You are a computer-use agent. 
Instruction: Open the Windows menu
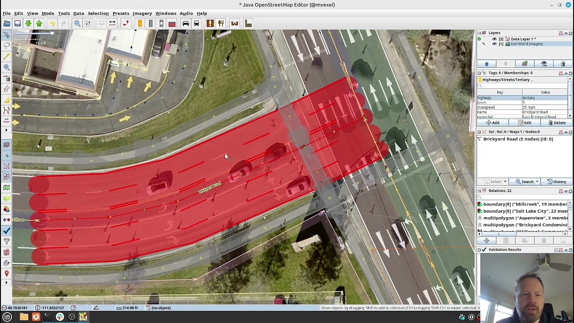click(166, 13)
